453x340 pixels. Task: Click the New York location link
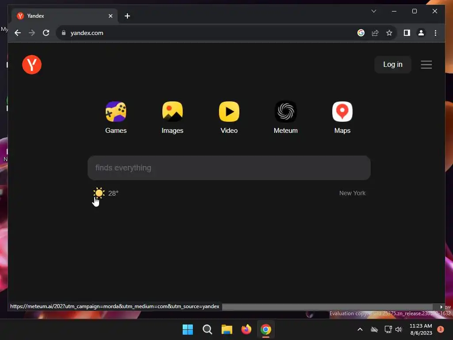click(352, 193)
